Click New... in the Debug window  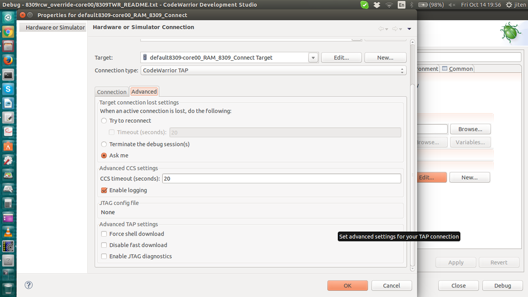click(469, 178)
